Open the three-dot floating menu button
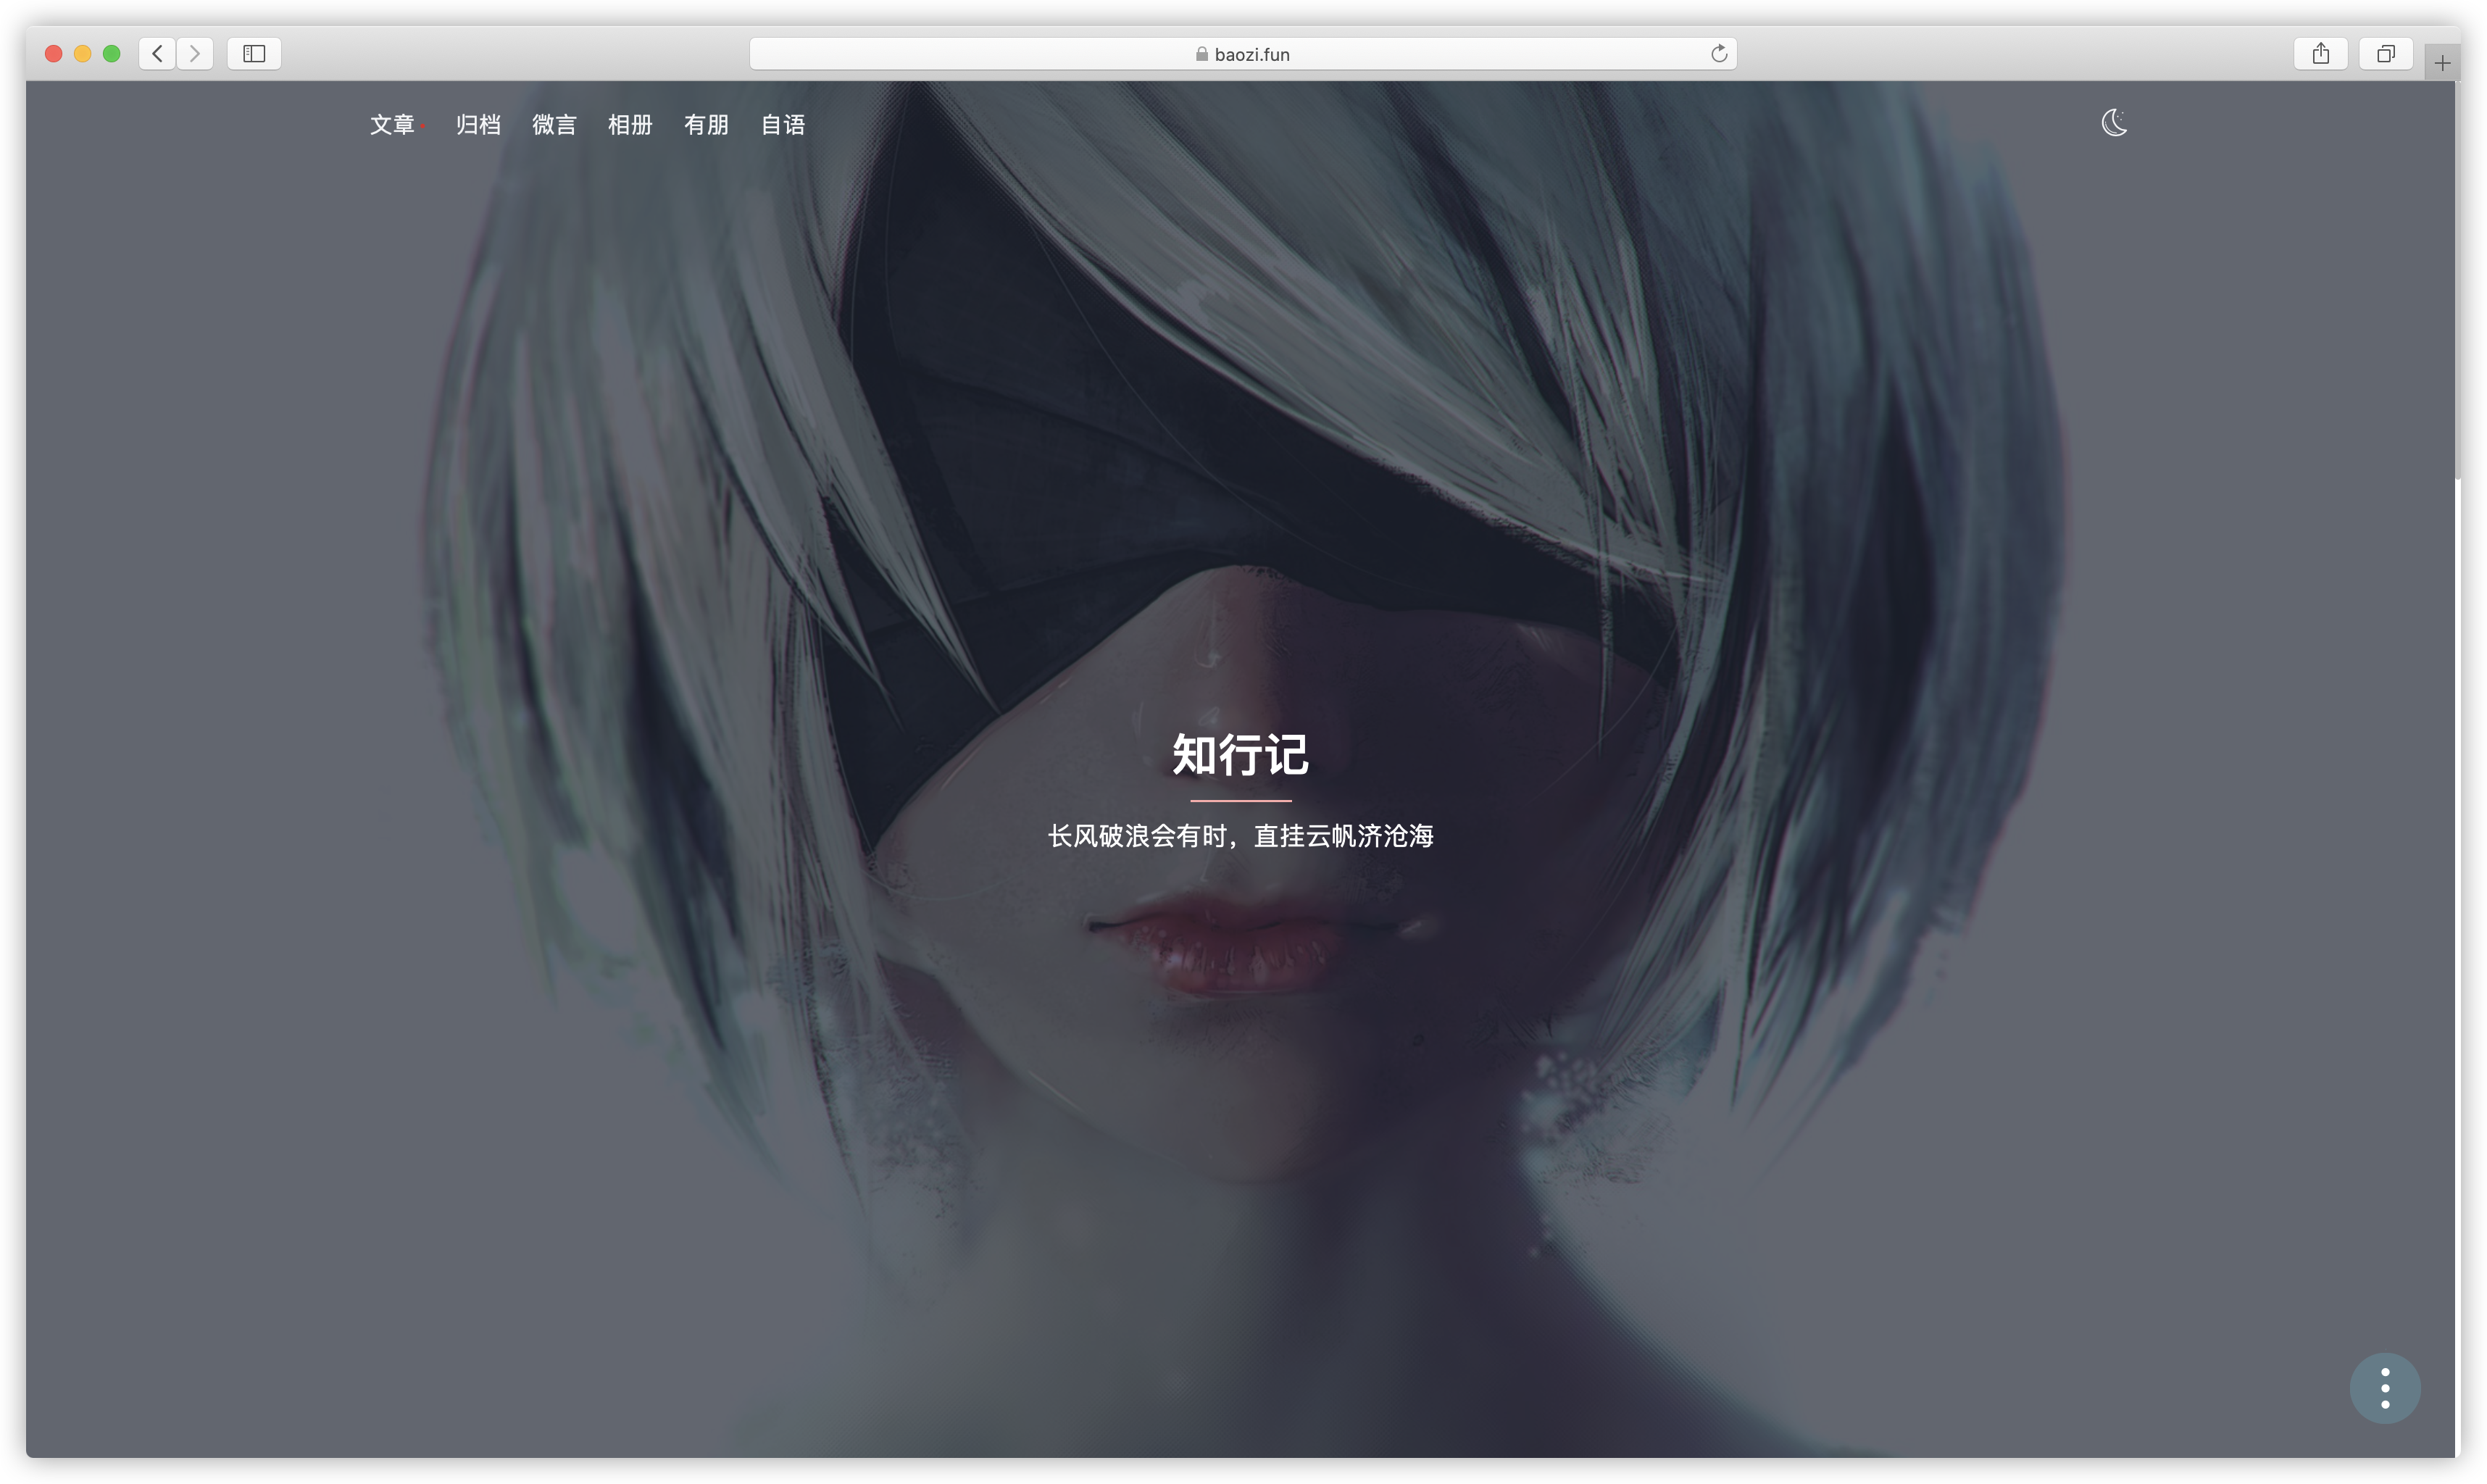The height and width of the screenshot is (1484, 2487). point(2384,1388)
